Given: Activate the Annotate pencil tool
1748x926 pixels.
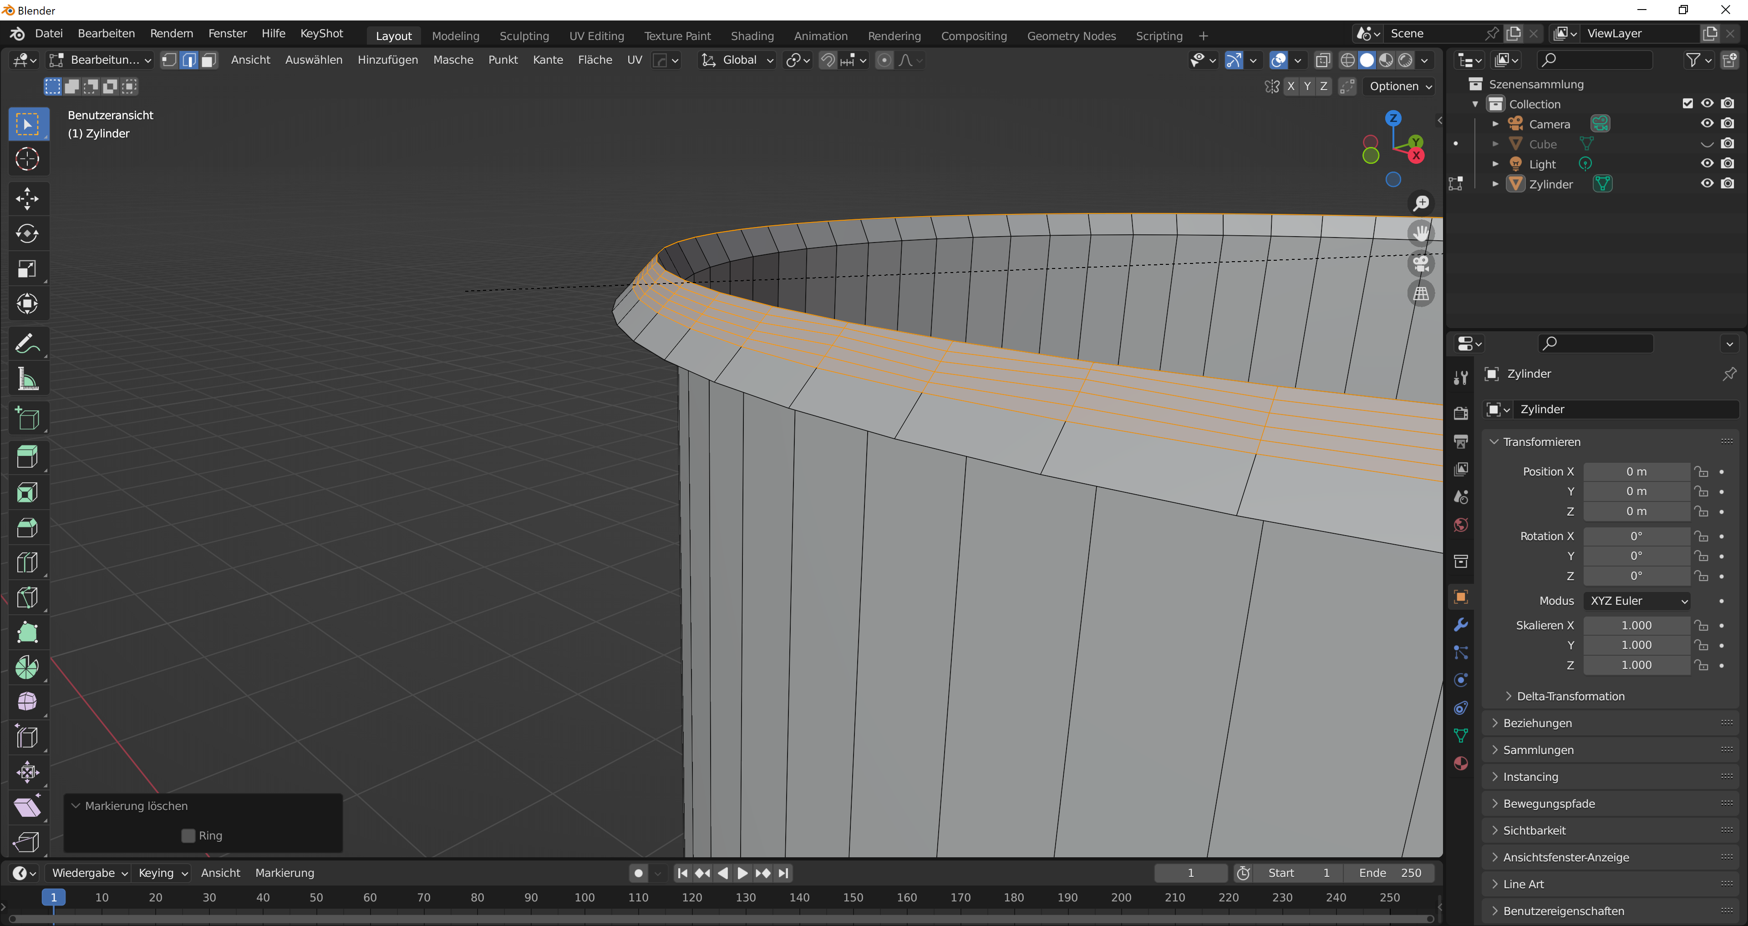Looking at the screenshot, I should 27,344.
